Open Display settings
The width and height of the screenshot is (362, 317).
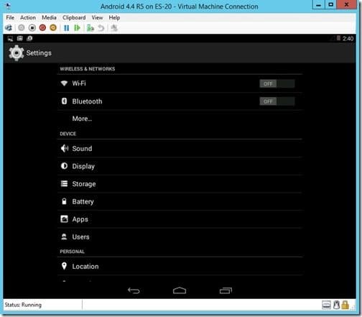pyautogui.click(x=180, y=166)
